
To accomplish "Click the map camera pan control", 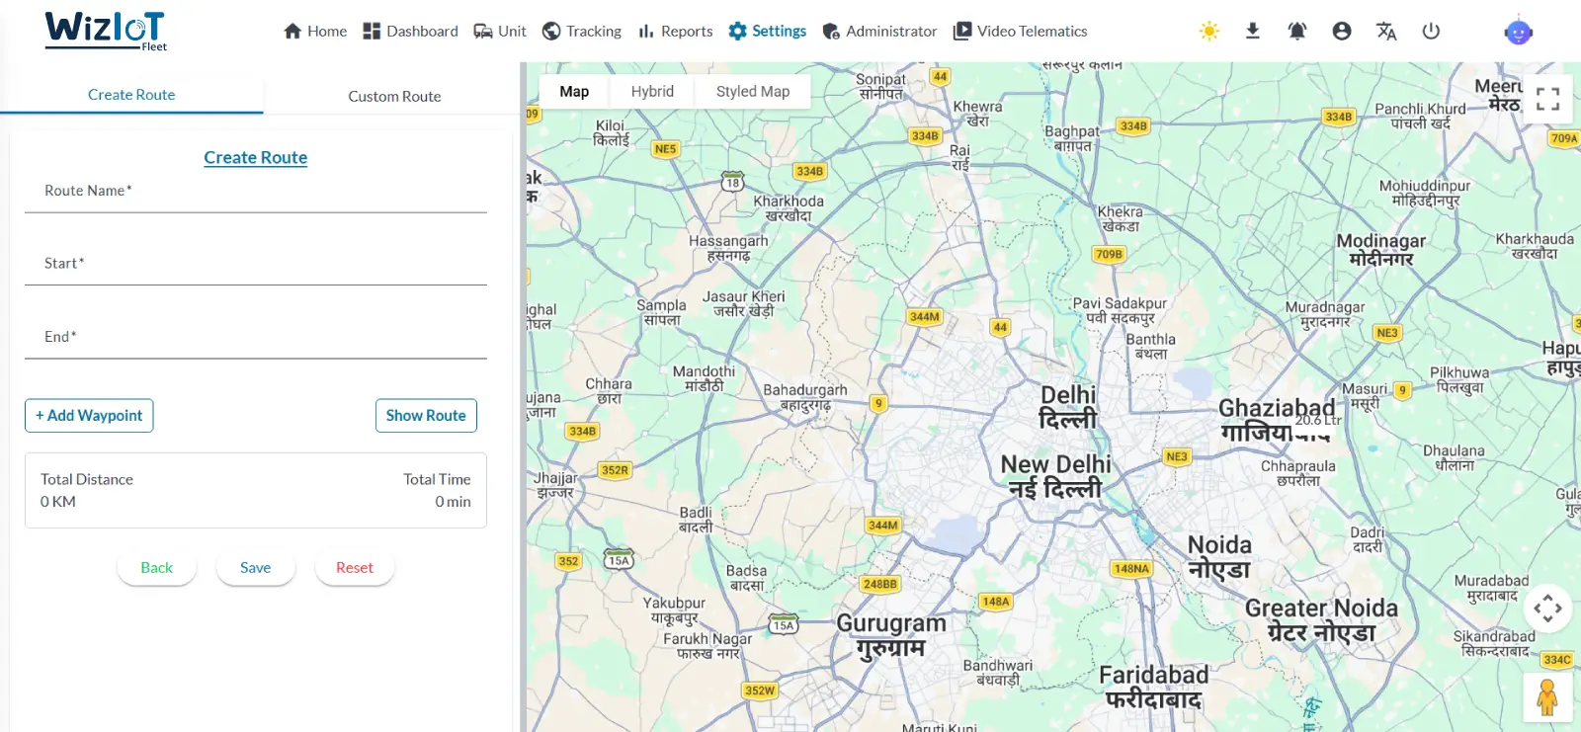I will 1547,609.
